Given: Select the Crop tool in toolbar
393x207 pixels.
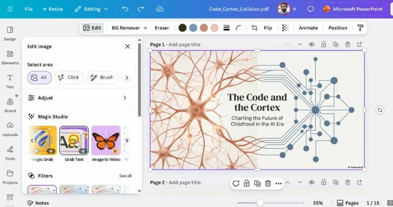Looking at the screenshot, I should coord(255,28).
